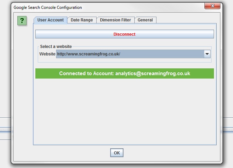Viewport: 233px width, 168px height.
Task: Close the Google Search Console Configuration dialog
Action: coord(212,6)
